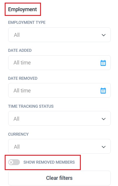
Task: Click the Time Tracking Status field label
Action: 31,106
